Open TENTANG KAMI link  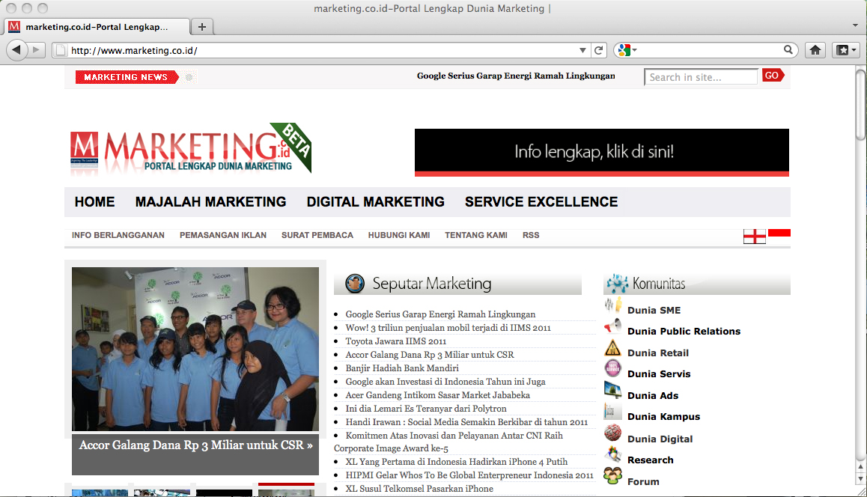[476, 235]
